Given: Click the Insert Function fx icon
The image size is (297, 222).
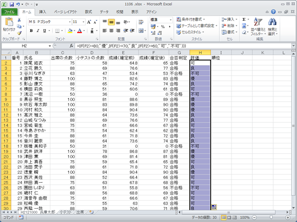Looking at the screenshot, I should point(71,46).
